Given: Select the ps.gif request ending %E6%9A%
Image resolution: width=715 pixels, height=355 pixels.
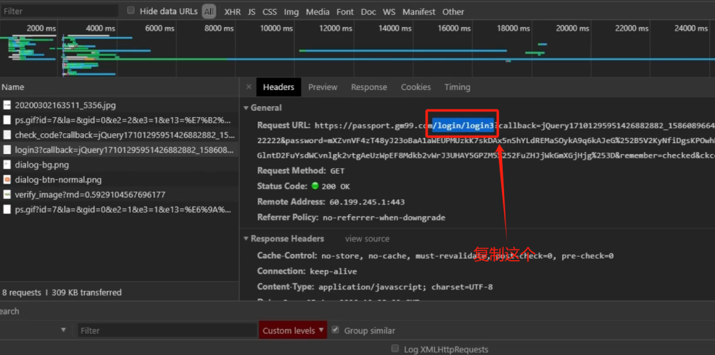Looking at the screenshot, I should coord(119,210).
